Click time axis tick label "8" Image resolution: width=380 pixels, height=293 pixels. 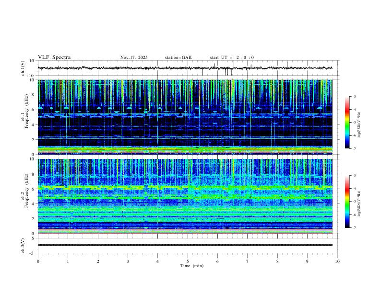277,261
